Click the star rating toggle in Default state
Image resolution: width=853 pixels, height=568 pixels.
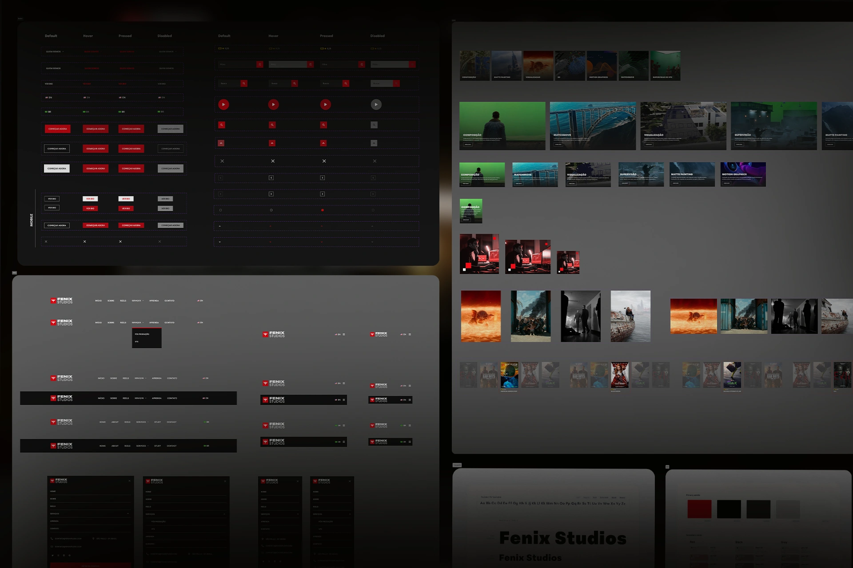click(223, 48)
